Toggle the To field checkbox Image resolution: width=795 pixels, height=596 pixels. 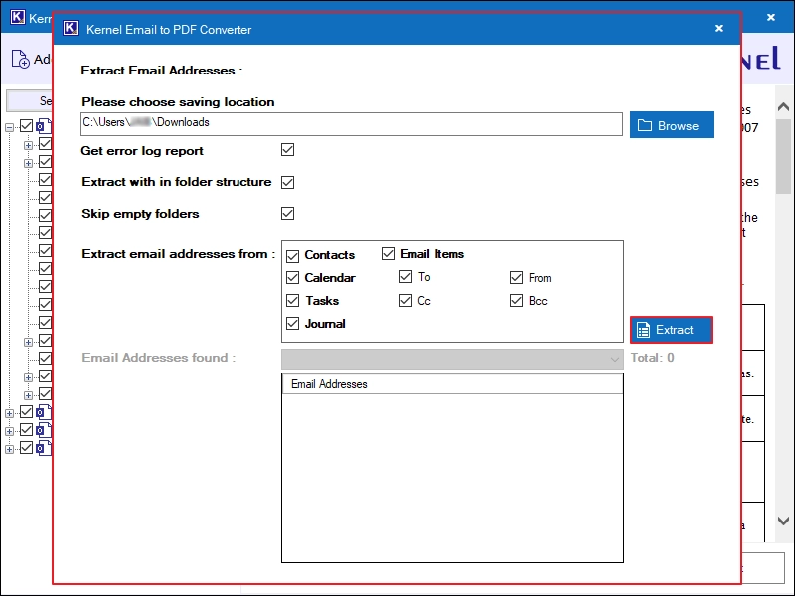[405, 277]
